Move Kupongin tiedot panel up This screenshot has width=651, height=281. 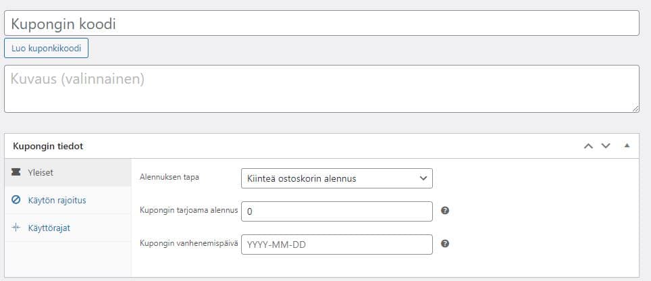pos(588,146)
